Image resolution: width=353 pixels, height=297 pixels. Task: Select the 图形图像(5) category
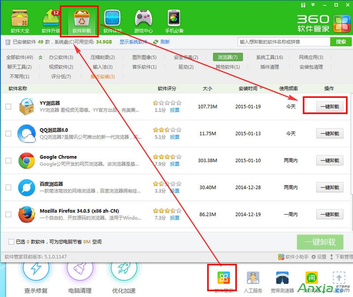144,57
